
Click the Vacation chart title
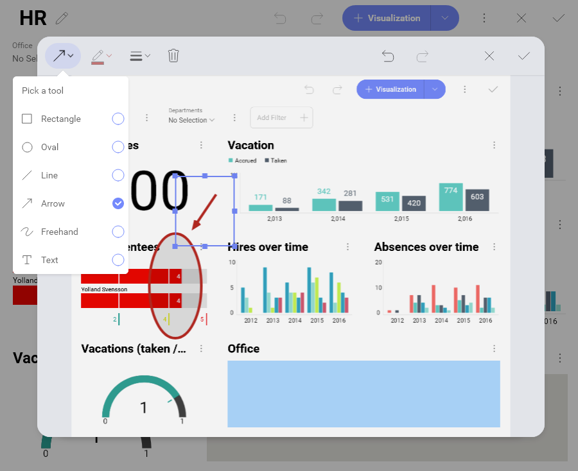(x=250, y=145)
